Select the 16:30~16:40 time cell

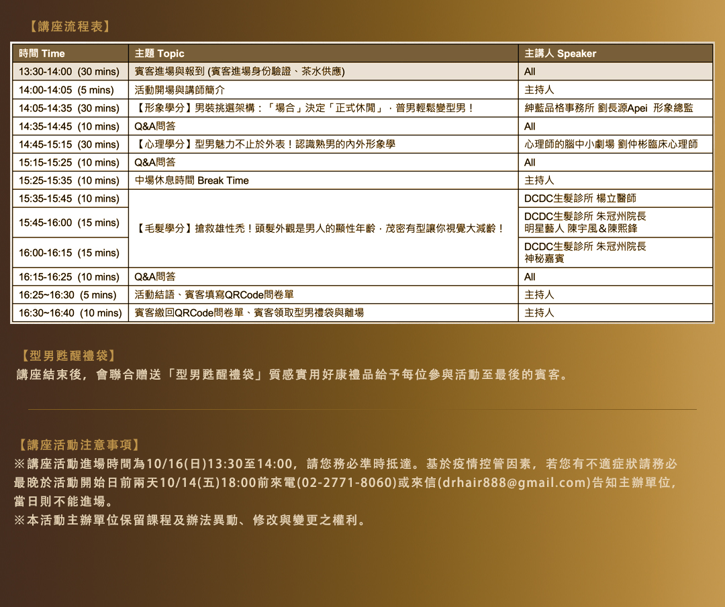pos(70,313)
